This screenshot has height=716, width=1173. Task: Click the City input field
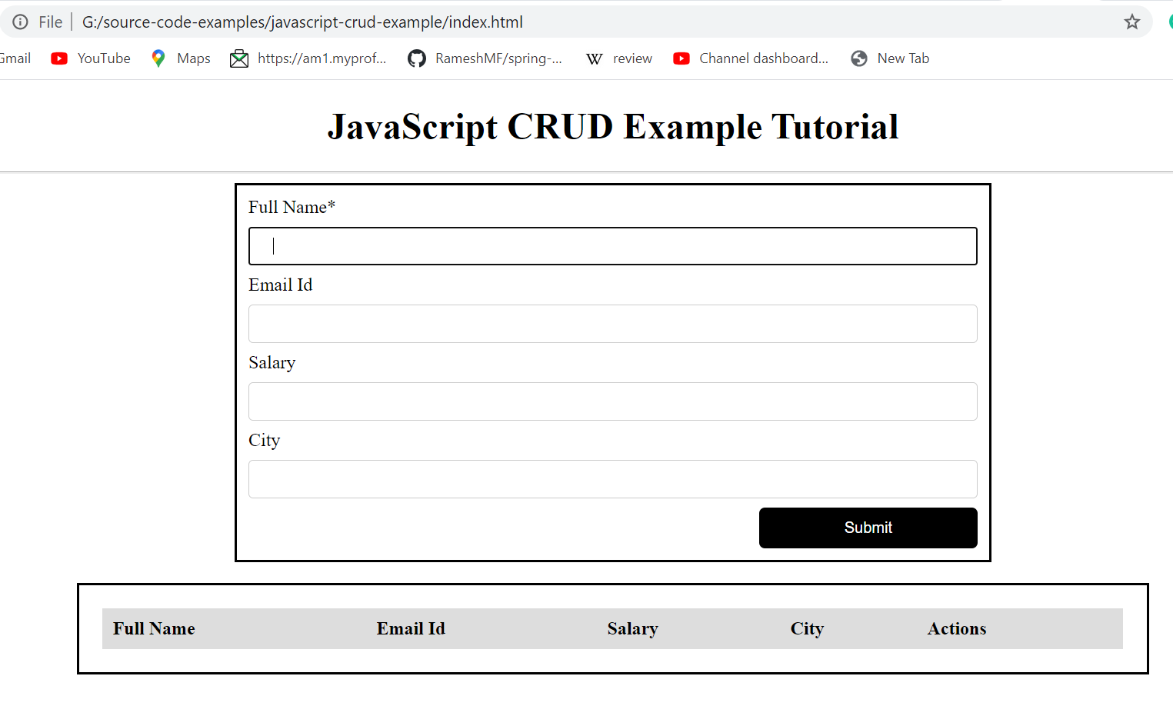coord(612,478)
